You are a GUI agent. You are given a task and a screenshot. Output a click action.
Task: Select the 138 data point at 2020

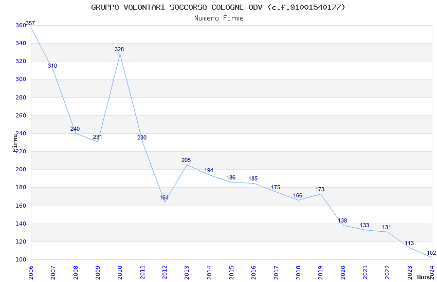342,220
